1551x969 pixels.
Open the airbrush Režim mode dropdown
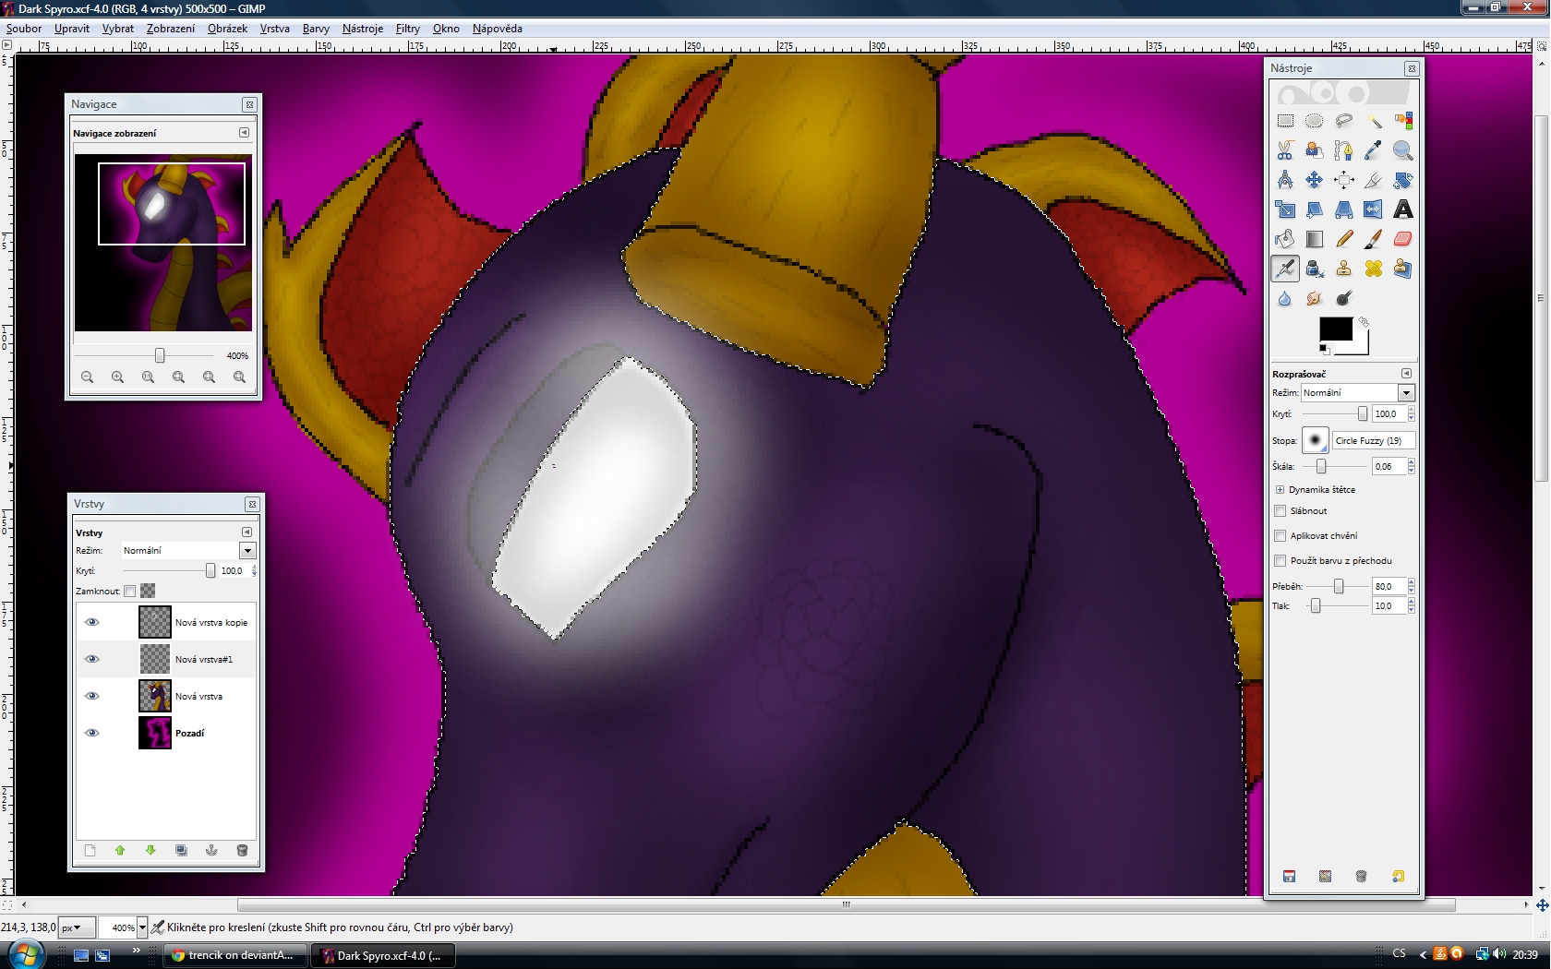[1406, 393]
